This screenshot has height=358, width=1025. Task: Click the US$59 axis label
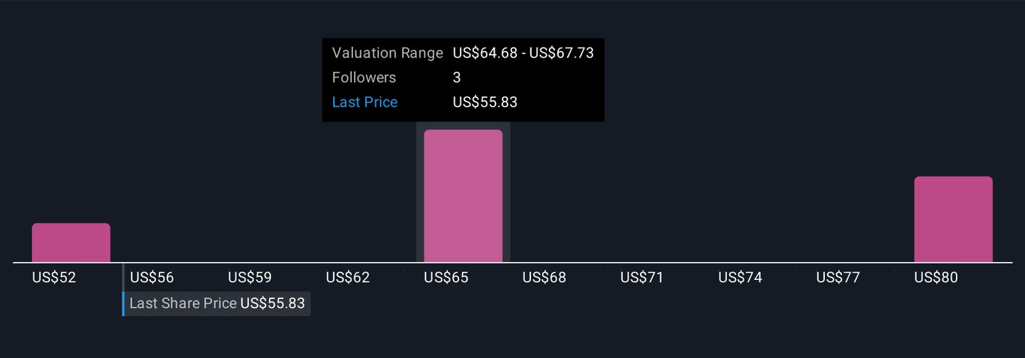click(250, 278)
